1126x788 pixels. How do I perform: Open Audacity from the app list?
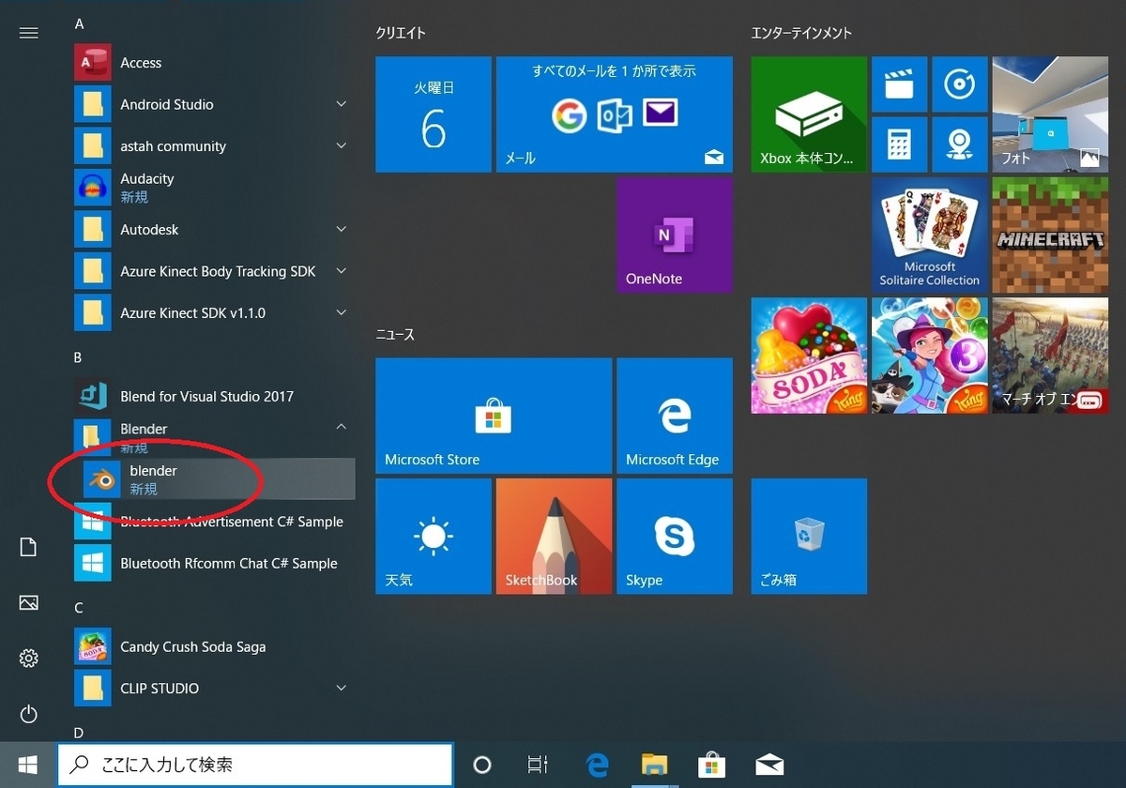214,188
